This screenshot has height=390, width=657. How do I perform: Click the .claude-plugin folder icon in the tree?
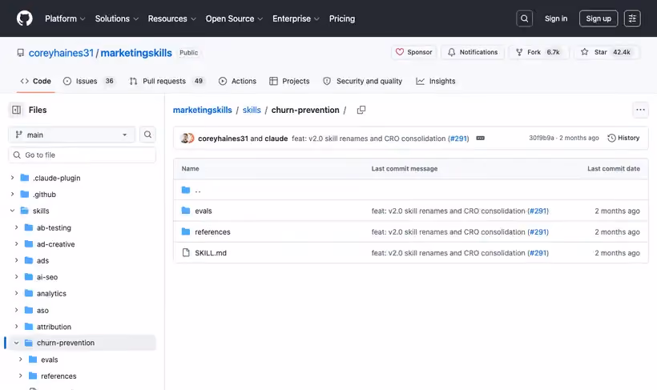25,178
